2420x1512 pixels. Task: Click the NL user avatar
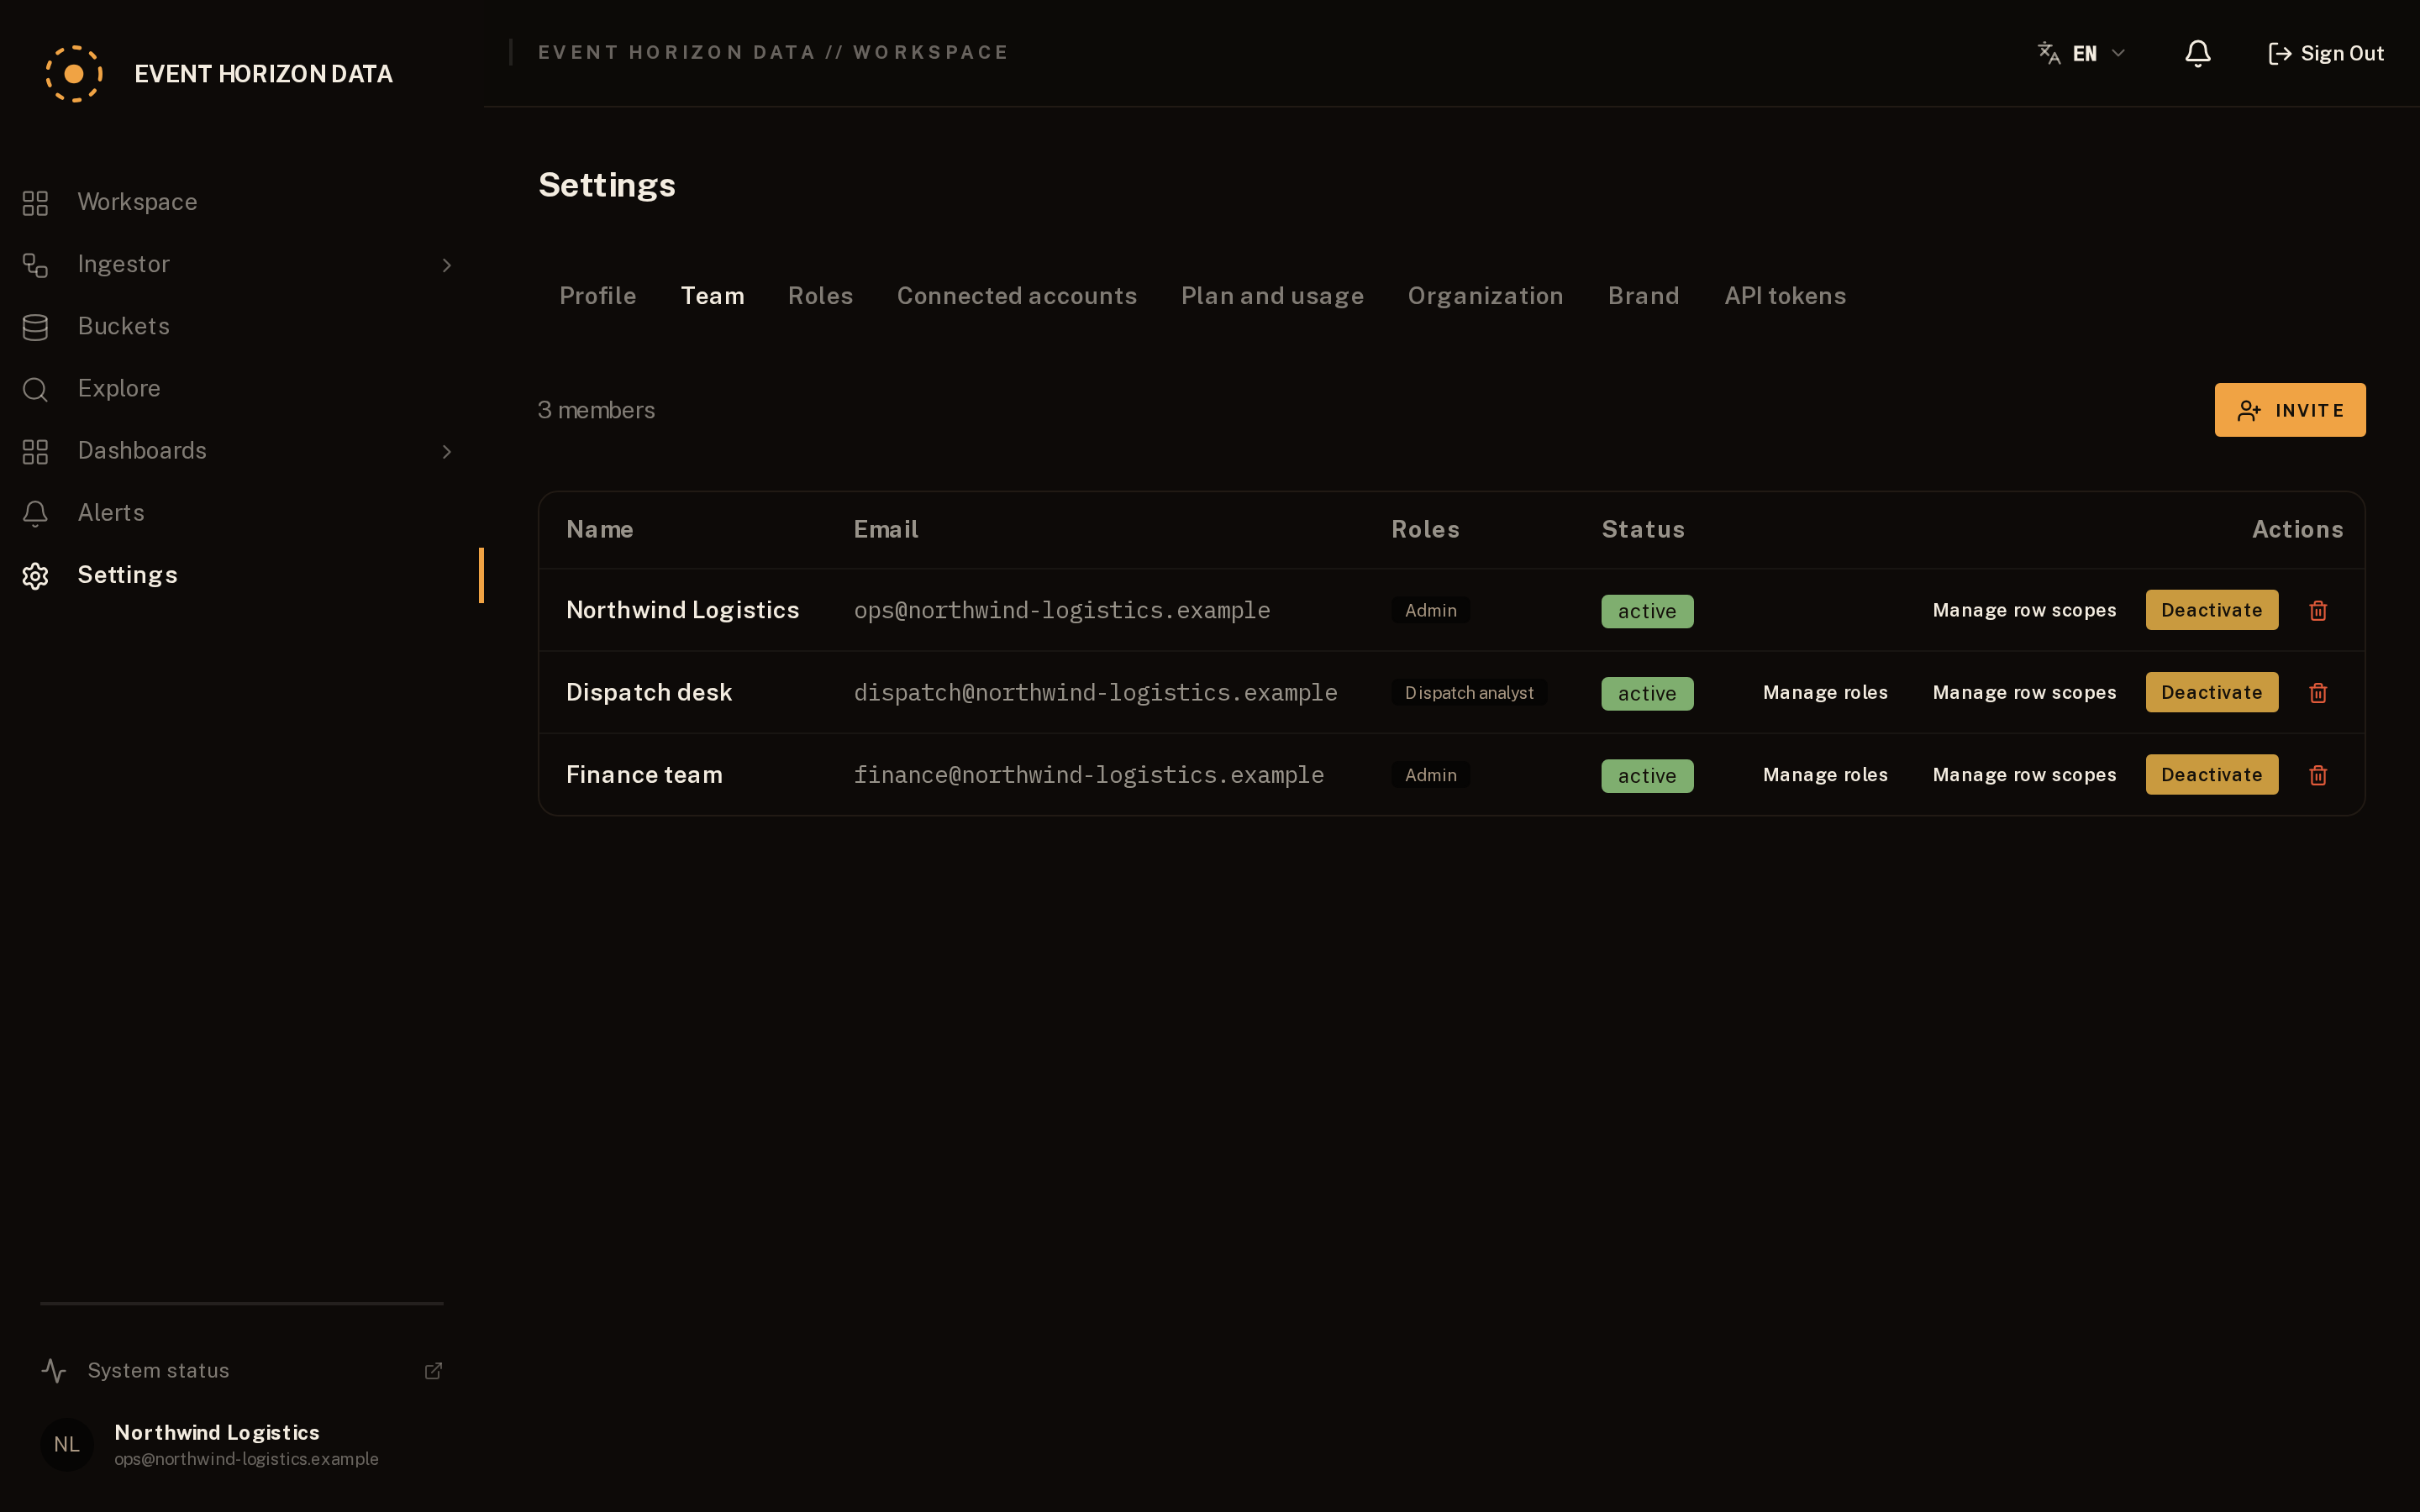(67, 1444)
